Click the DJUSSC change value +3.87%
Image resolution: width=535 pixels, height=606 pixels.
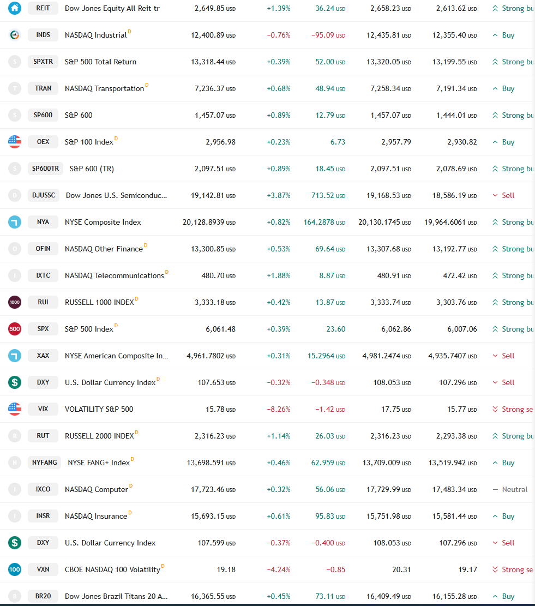[279, 195]
